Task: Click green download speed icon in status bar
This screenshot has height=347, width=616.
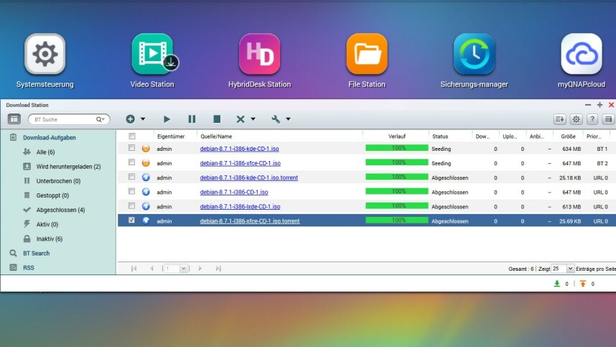Action: pyautogui.click(x=556, y=284)
